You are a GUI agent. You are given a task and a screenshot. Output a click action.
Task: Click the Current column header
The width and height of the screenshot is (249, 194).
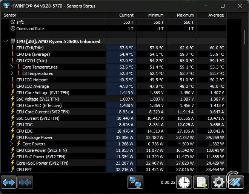(121, 15)
